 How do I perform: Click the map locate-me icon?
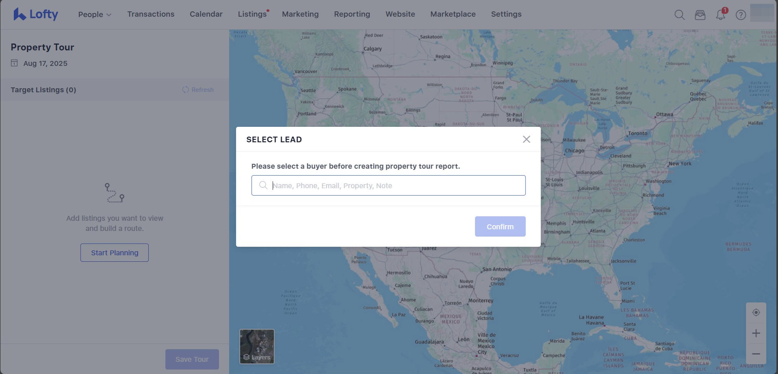(756, 313)
